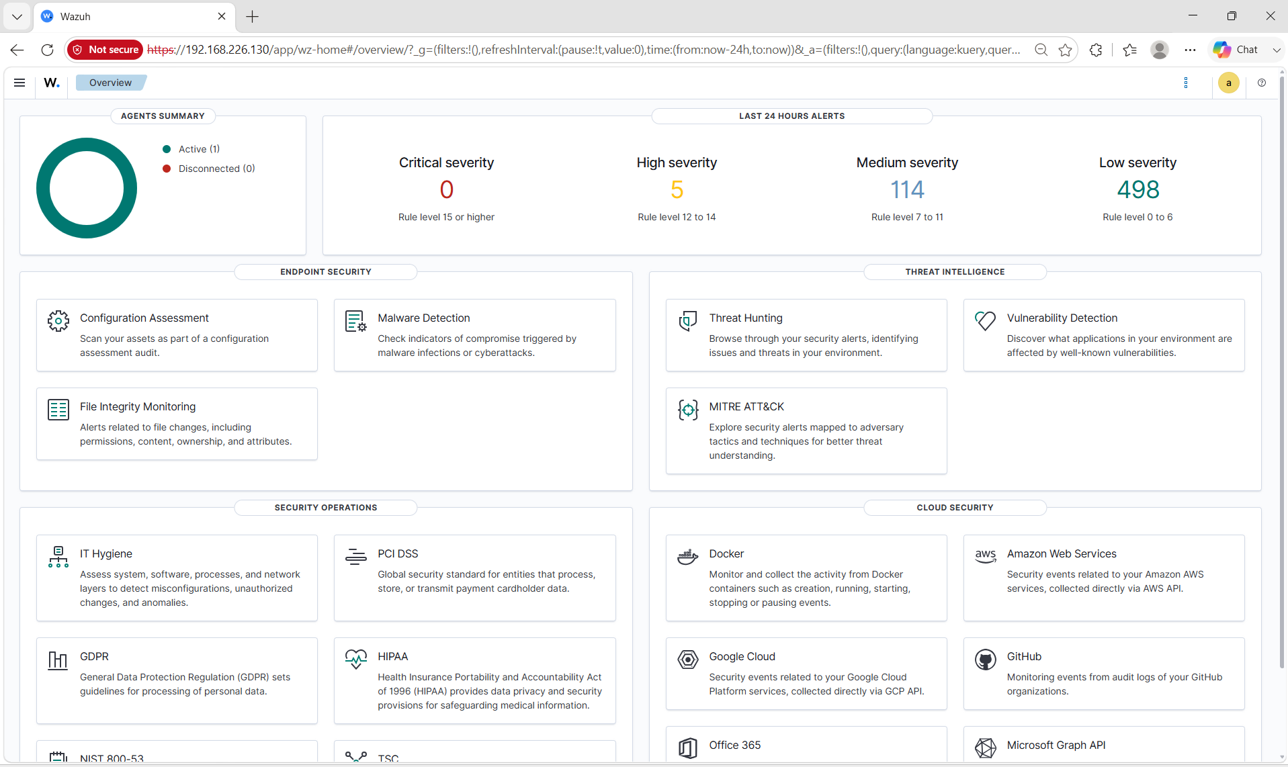The image size is (1288, 767).
Task: Click the Low severity count 498
Action: (x=1137, y=190)
